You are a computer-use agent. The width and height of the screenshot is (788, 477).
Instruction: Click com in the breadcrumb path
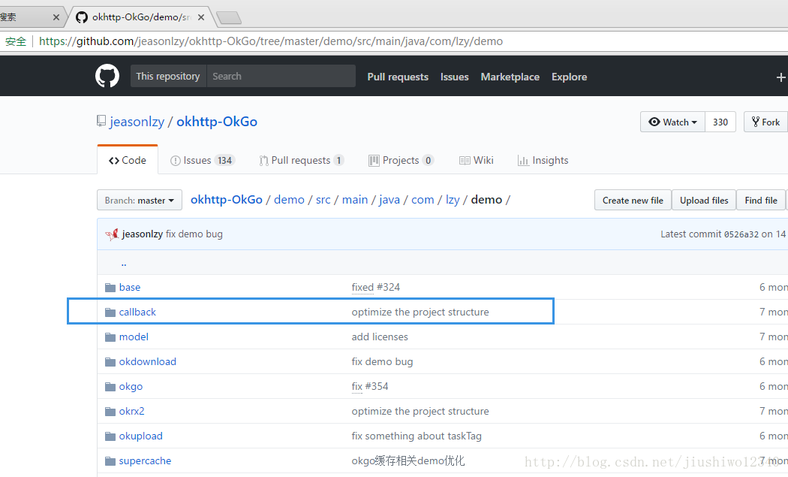[423, 200]
